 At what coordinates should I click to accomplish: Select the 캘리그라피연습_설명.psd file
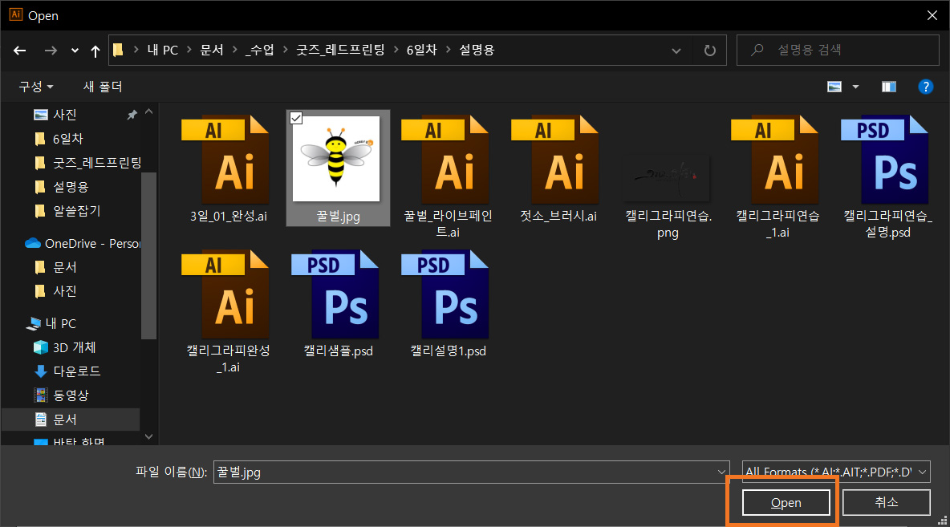(x=887, y=176)
